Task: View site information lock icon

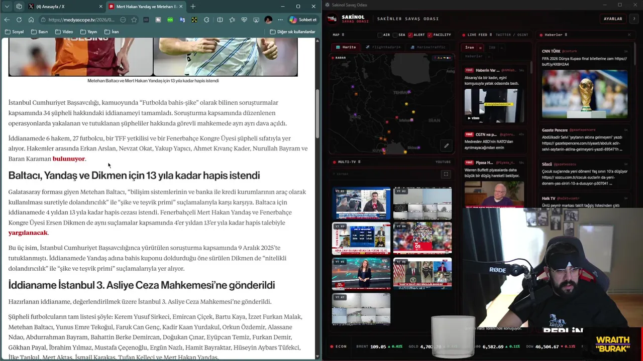Action: click(44, 20)
